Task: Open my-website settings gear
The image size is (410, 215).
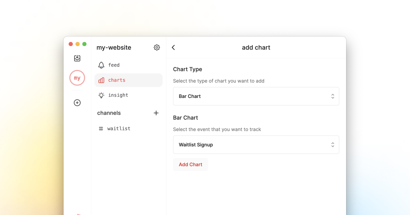Action: (x=157, y=47)
